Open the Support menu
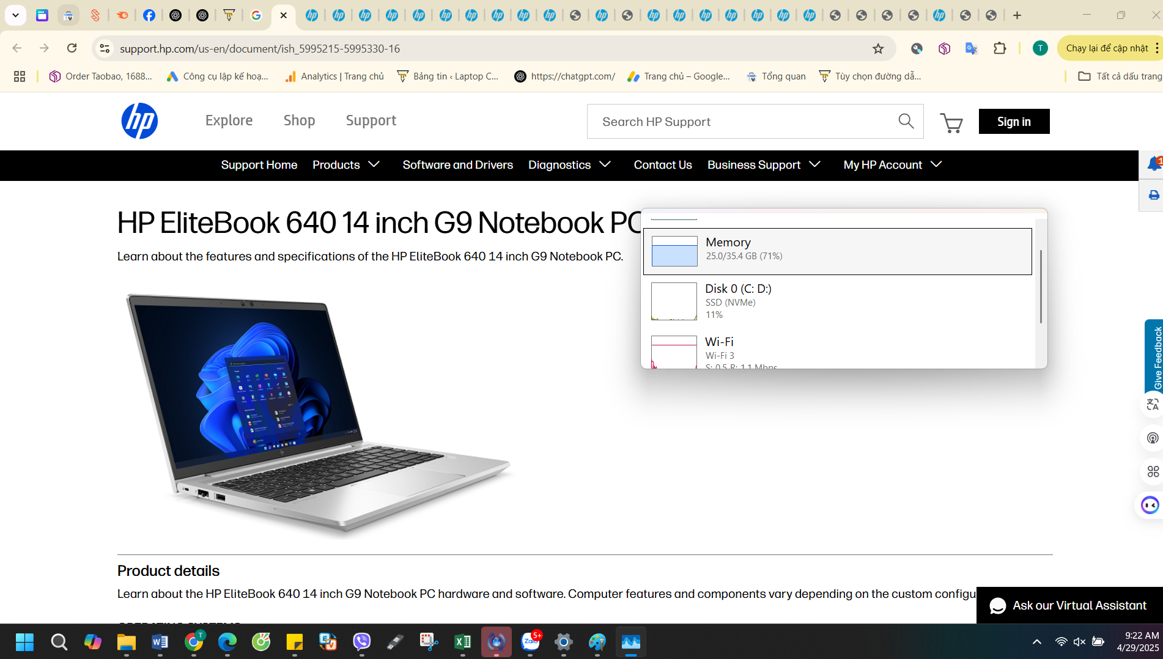1163x659 pixels. click(x=371, y=120)
